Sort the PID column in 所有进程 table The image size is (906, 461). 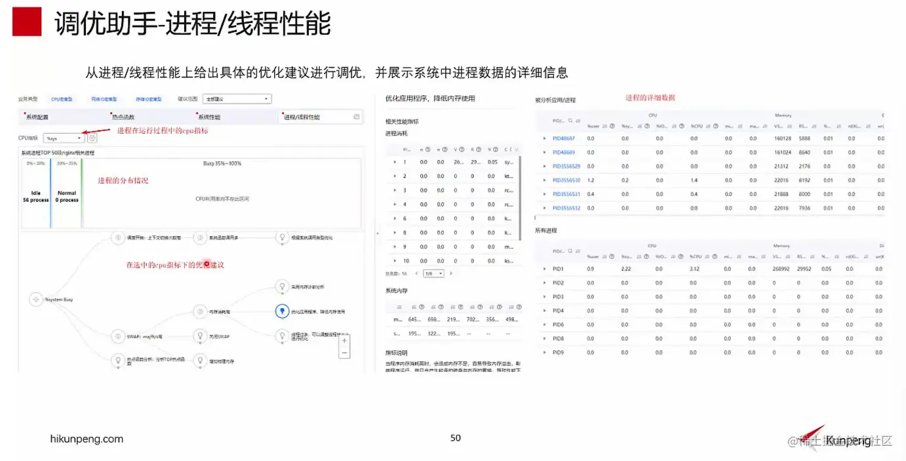point(578,251)
